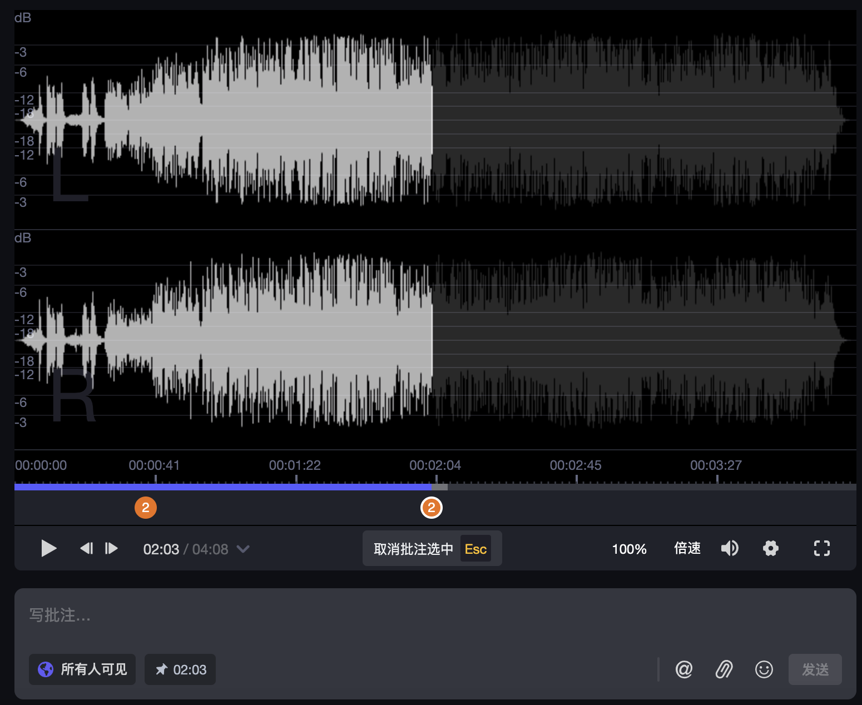Step forward one frame
The height and width of the screenshot is (705, 862).
[112, 549]
